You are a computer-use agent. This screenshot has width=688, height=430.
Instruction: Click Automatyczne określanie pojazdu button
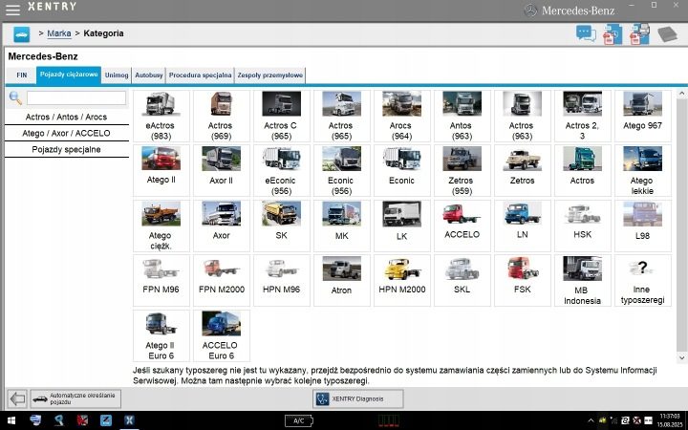coord(75,398)
